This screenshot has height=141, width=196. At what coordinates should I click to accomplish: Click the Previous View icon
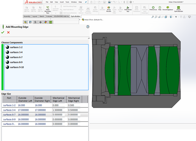pyautogui.click(x=159, y=17)
